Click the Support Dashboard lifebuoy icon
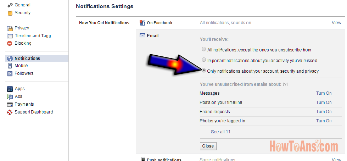Image resolution: width=347 pixels, height=161 pixels. 10,112
